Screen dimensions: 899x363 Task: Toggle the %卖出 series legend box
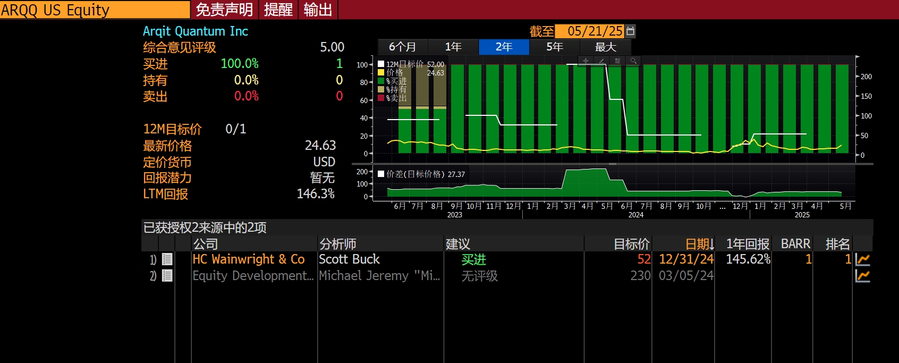click(381, 98)
